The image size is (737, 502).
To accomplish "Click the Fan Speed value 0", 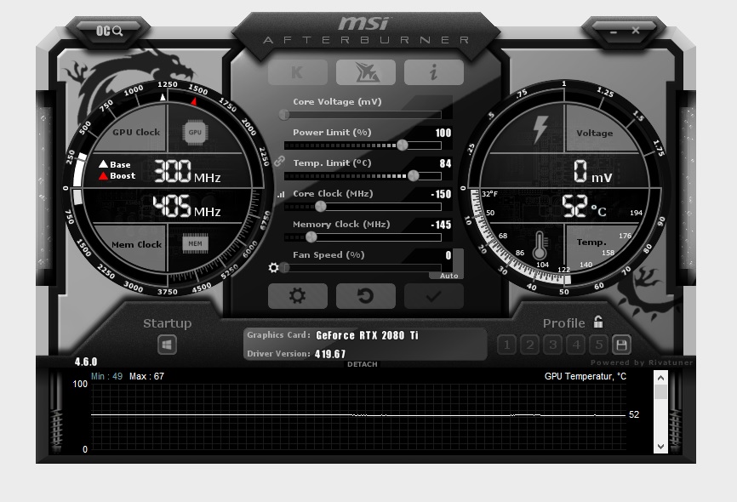I will [448, 255].
